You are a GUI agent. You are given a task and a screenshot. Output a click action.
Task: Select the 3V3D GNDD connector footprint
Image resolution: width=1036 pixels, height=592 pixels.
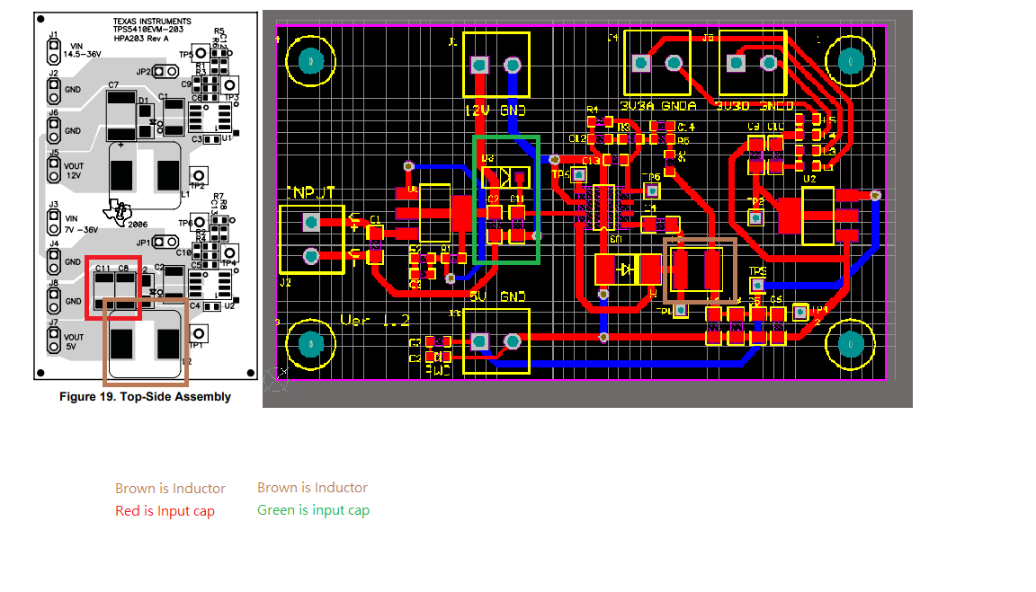(x=753, y=64)
